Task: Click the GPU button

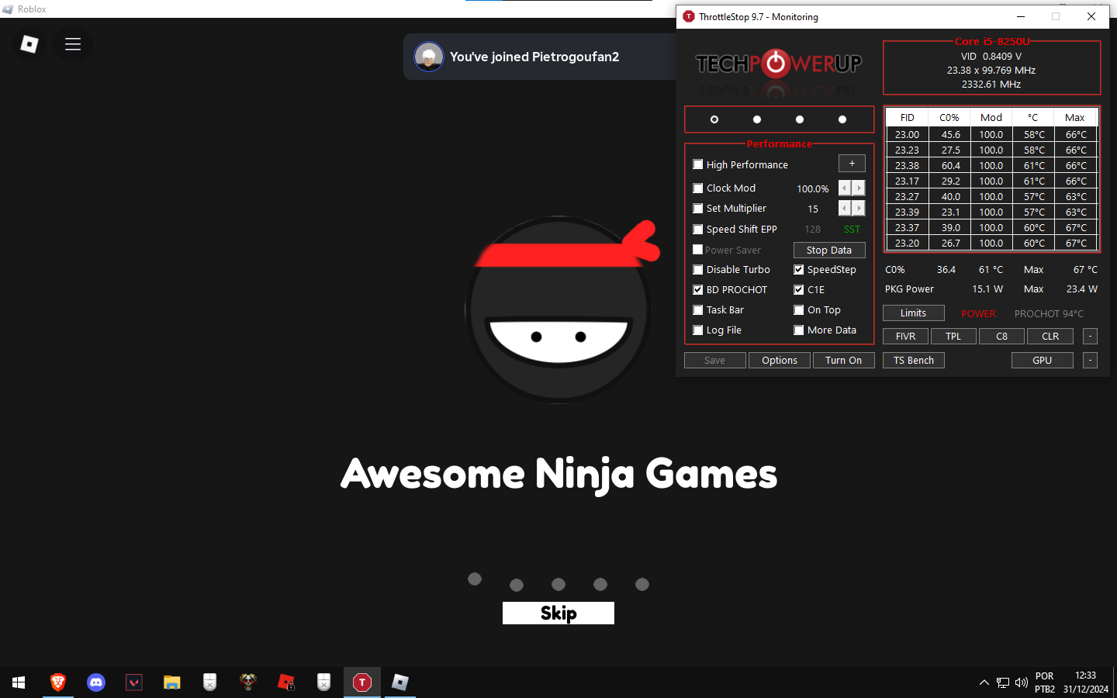Action: [1043, 360]
